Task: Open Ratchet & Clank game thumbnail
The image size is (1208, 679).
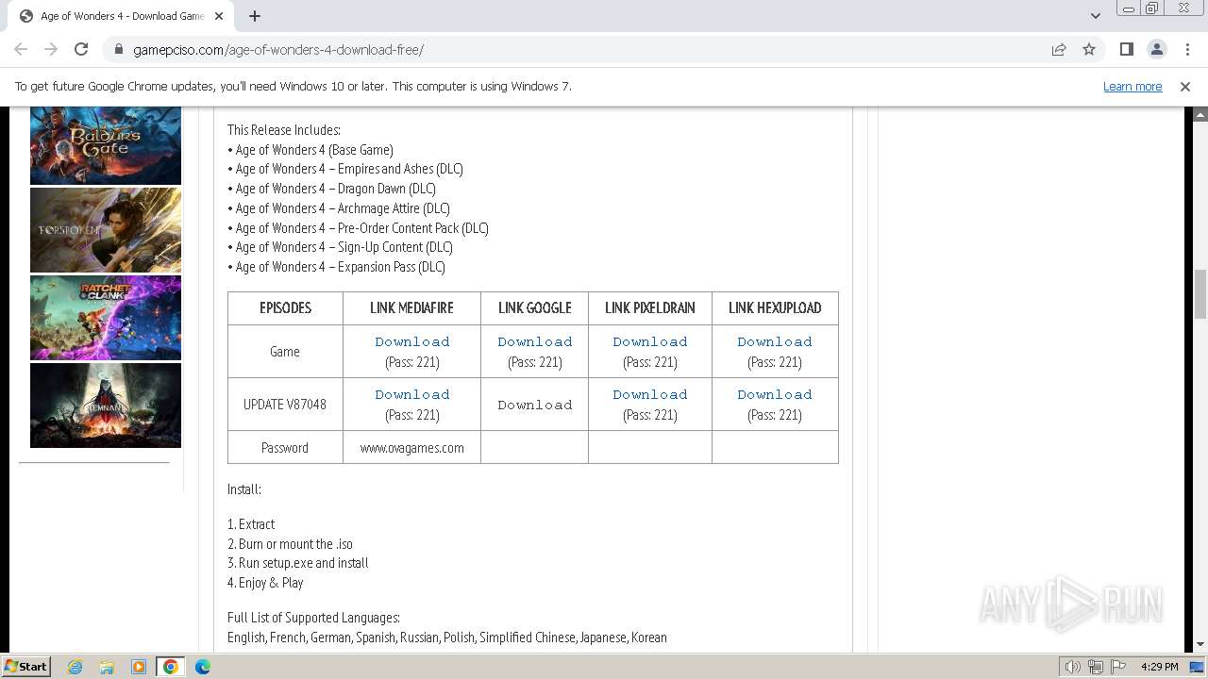Action: click(x=106, y=318)
